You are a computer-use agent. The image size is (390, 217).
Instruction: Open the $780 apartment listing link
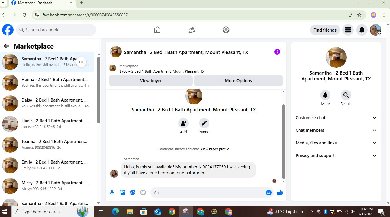point(162,71)
